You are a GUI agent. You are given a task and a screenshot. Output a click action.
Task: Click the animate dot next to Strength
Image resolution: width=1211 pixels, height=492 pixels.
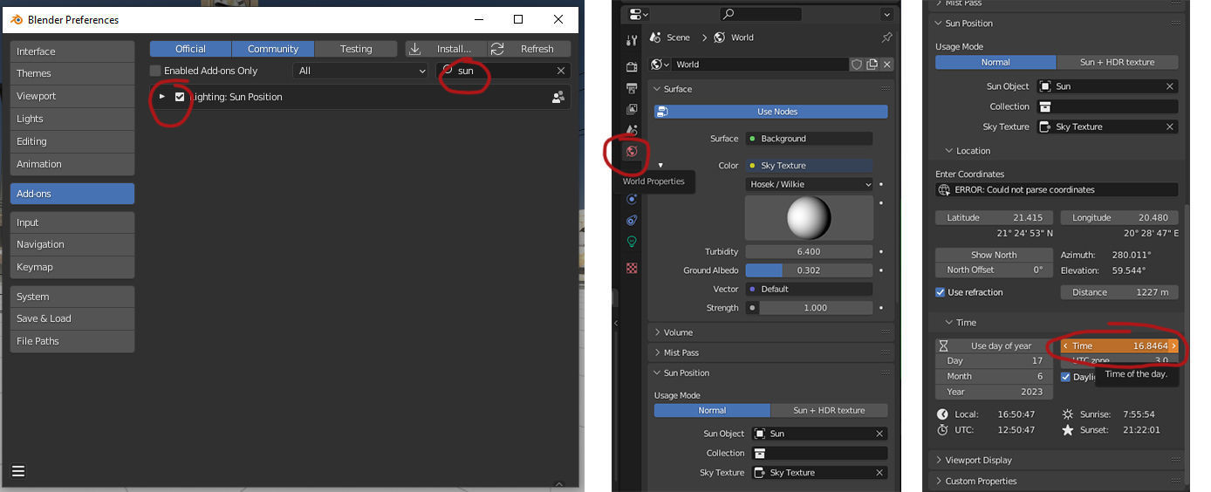click(881, 308)
